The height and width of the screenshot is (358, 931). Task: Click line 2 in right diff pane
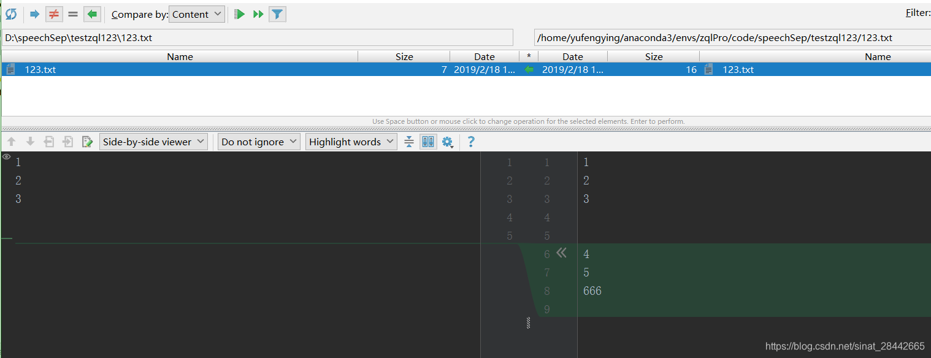click(x=586, y=180)
